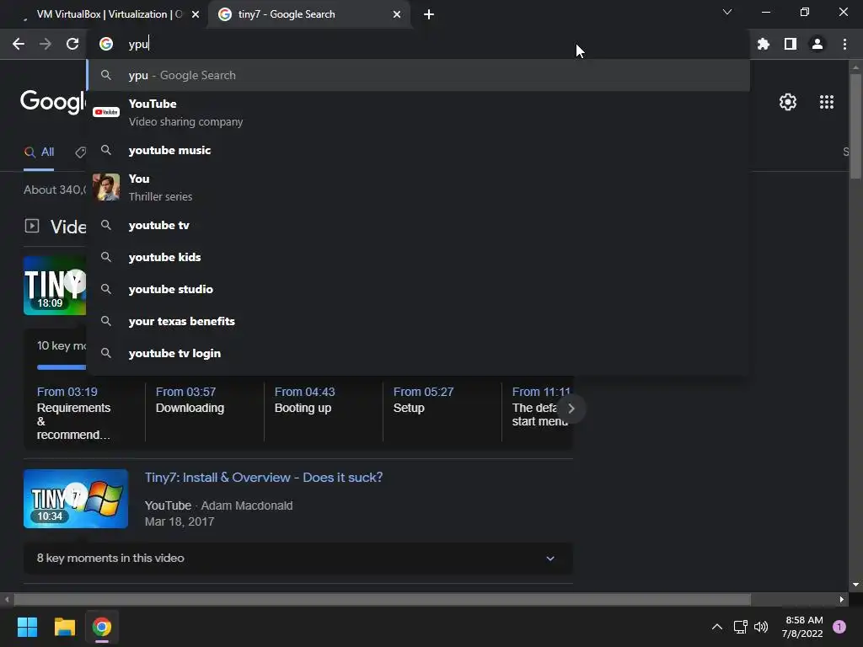
Task: Select the 'youtube tv' suggestion
Action: pyautogui.click(x=418, y=225)
